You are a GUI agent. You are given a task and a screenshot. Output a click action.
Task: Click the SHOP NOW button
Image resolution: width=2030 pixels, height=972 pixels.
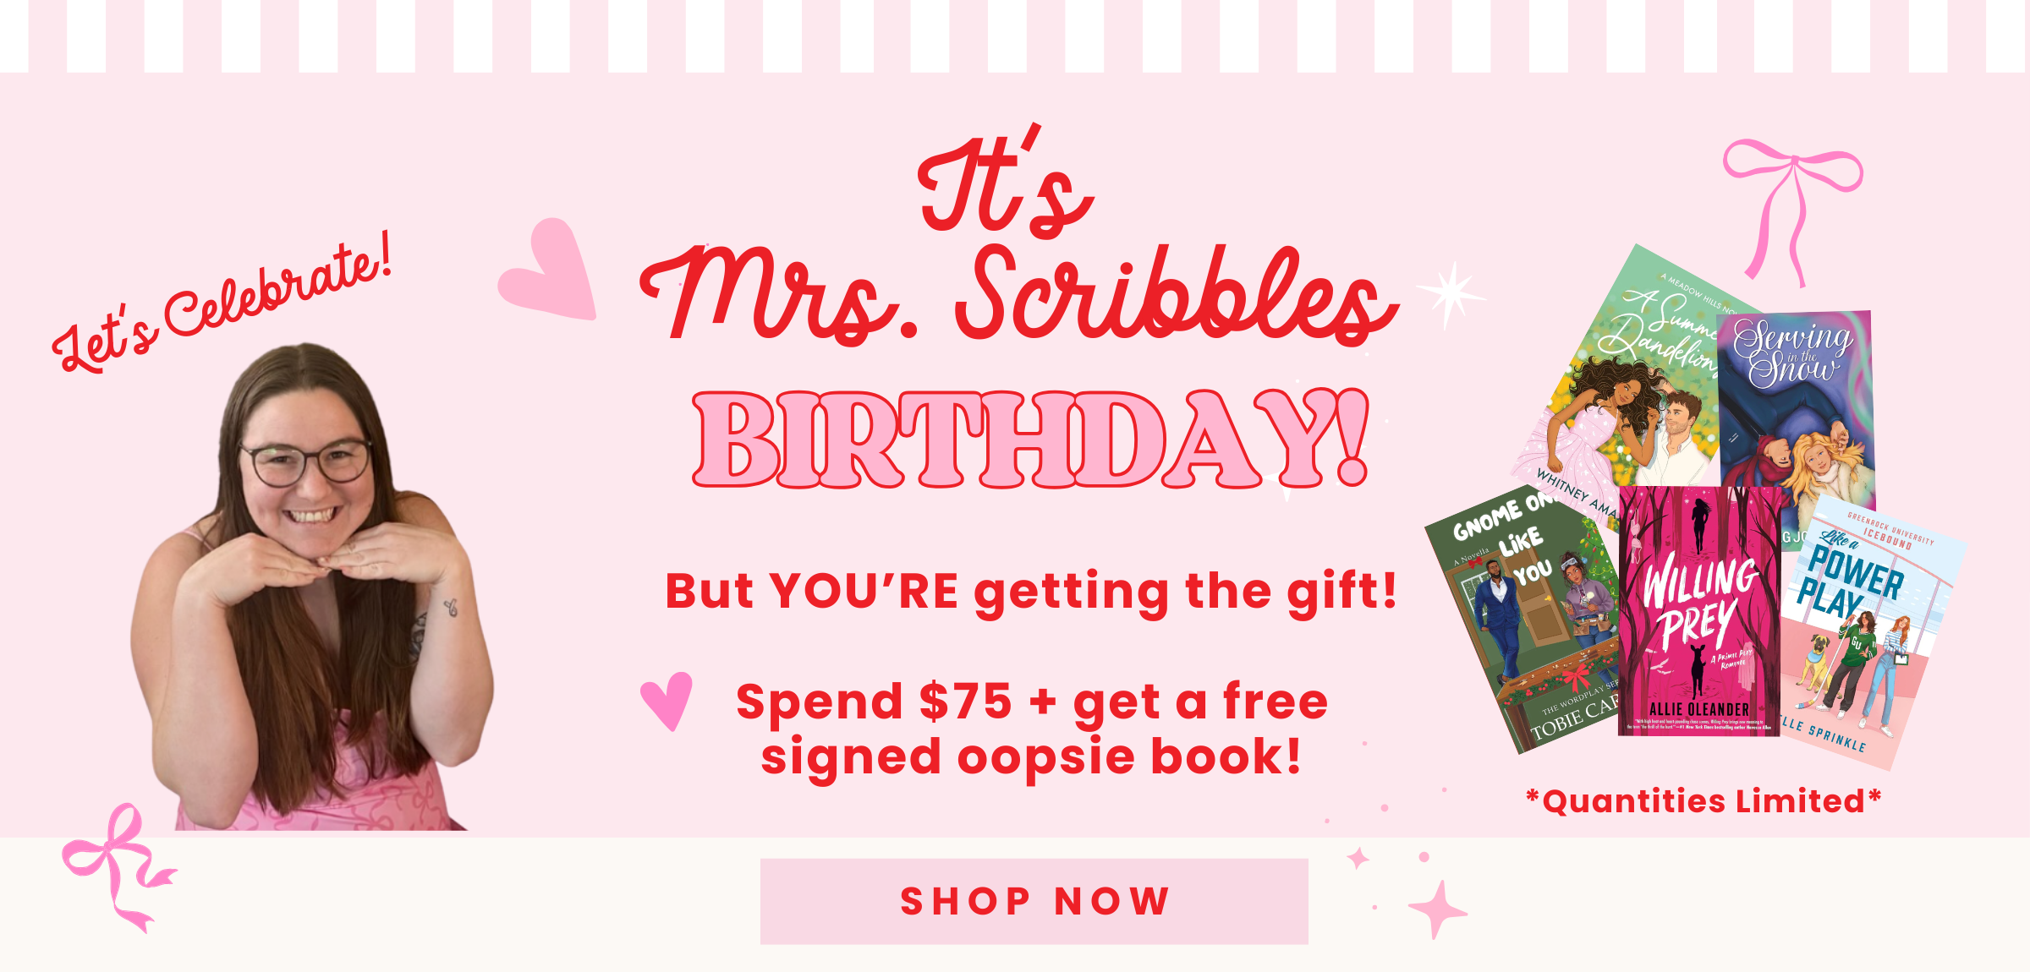(x=1034, y=901)
